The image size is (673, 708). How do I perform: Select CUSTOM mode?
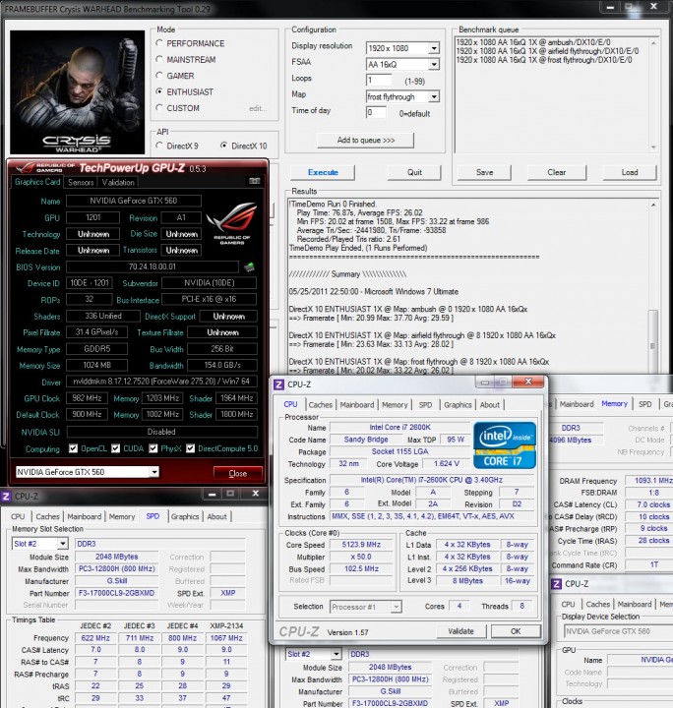pos(159,108)
